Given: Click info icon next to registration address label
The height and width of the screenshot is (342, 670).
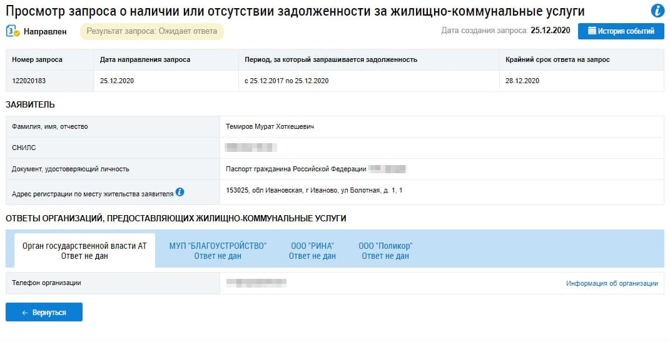Looking at the screenshot, I should point(180,192).
